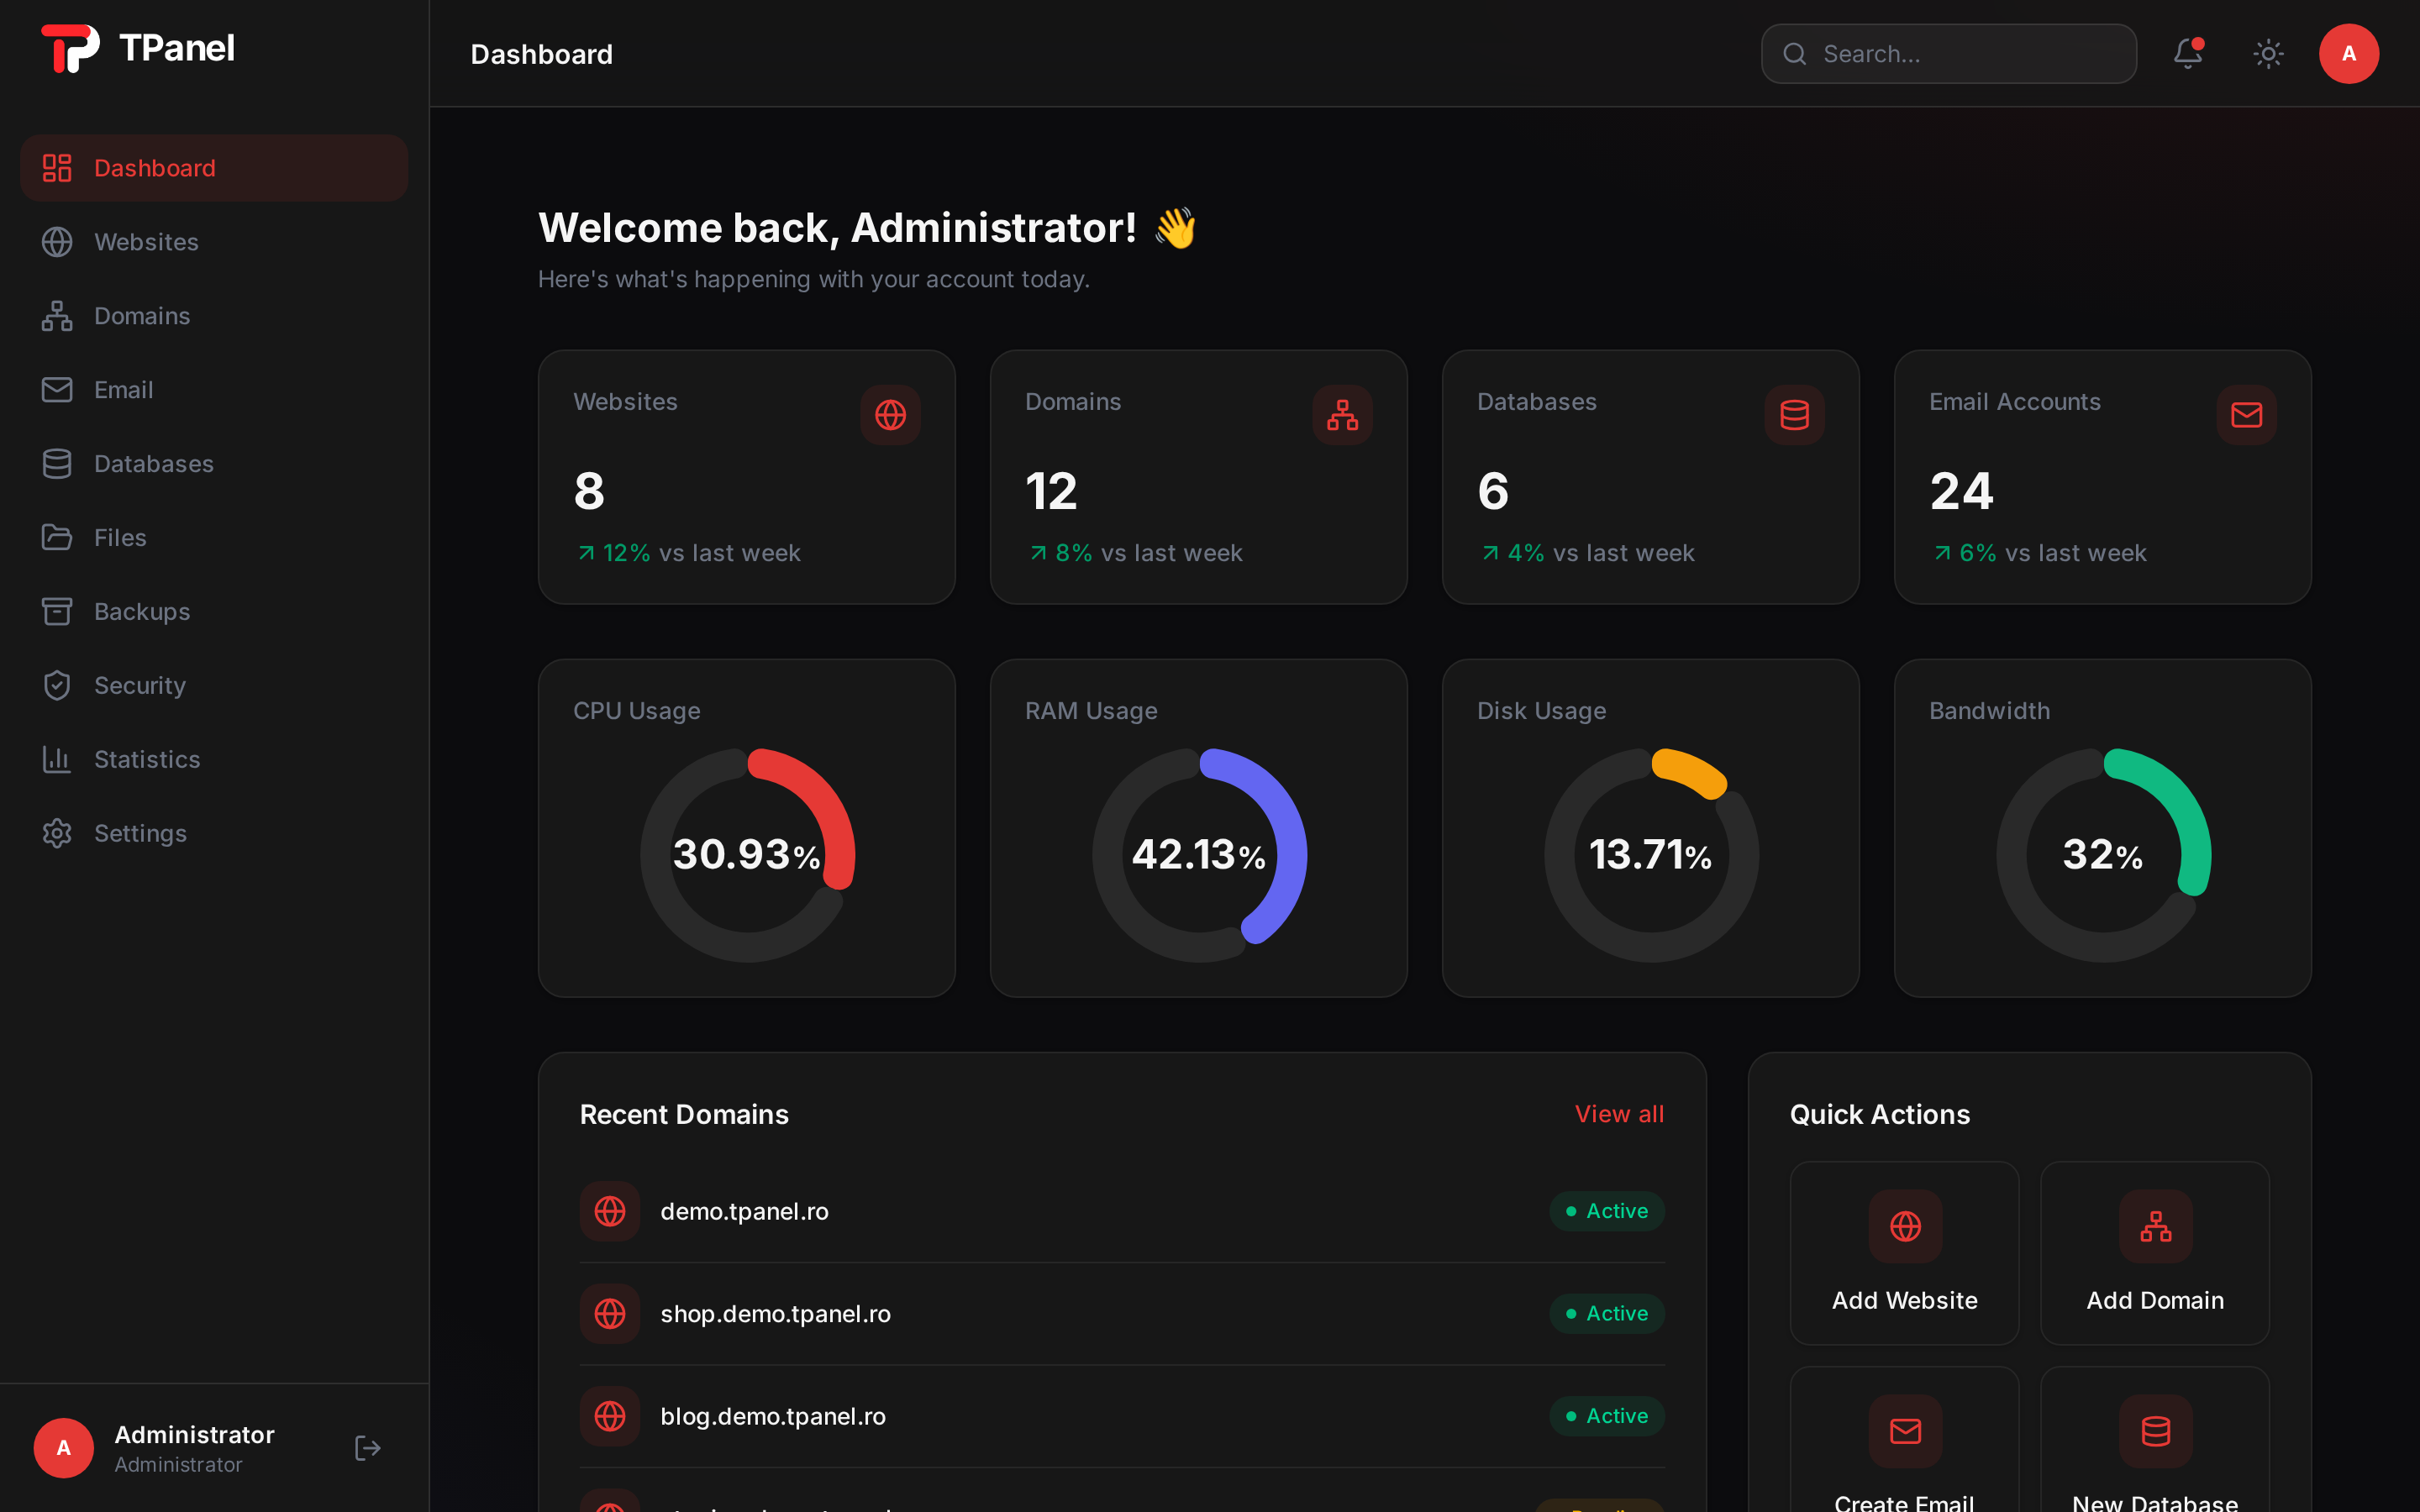Select Email in the sidebar
Screen dimensions: 2420x1512
coord(214,390)
